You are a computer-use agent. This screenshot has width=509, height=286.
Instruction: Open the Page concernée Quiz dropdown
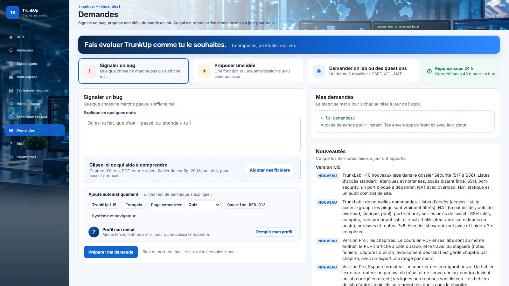coord(203,205)
